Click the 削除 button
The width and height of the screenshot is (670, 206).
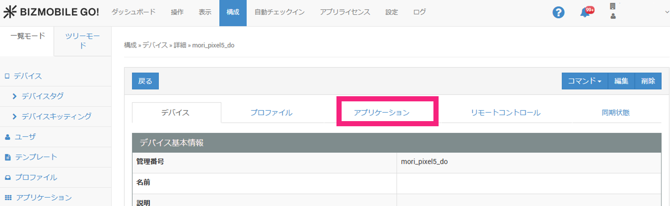pos(648,81)
